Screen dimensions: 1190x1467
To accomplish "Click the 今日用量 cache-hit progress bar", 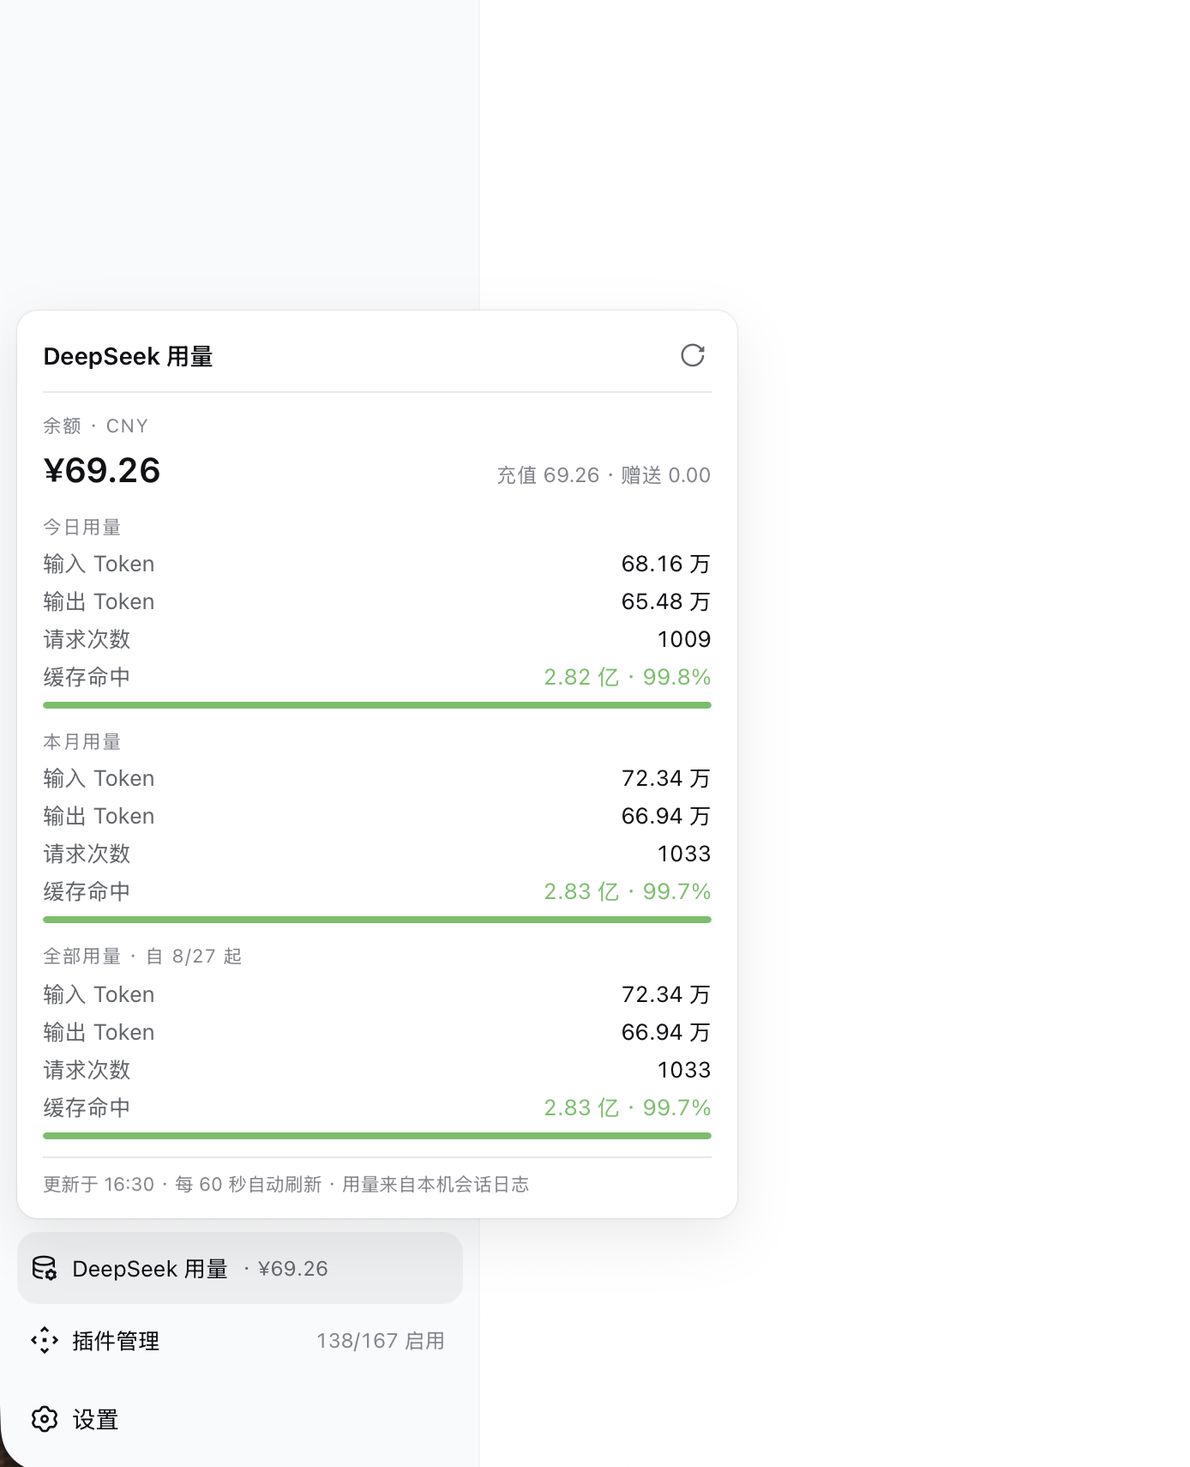I will [x=377, y=705].
